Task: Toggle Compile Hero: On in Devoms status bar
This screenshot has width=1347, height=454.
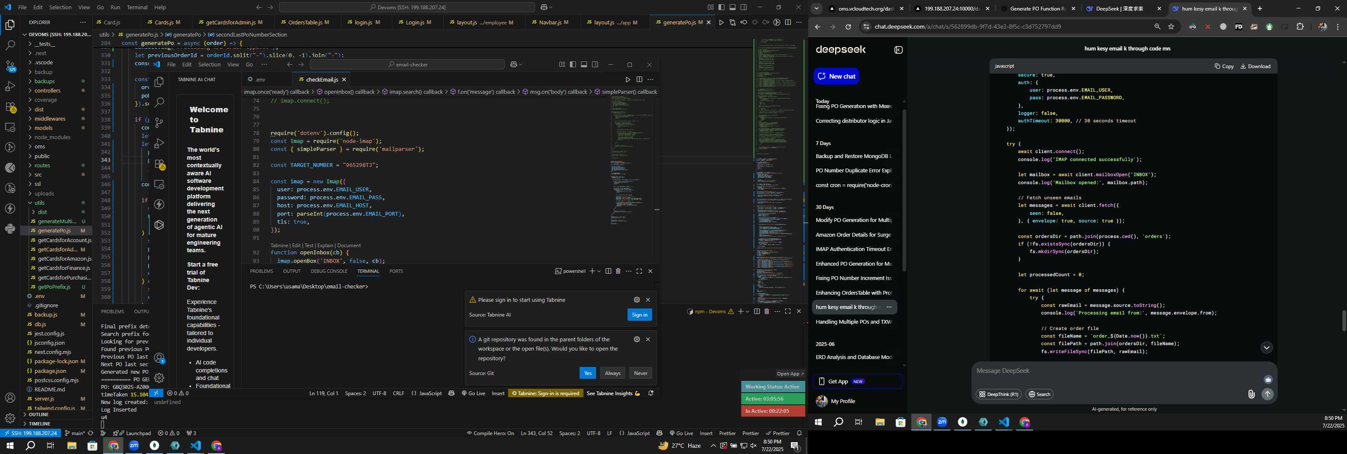Action: [x=490, y=433]
